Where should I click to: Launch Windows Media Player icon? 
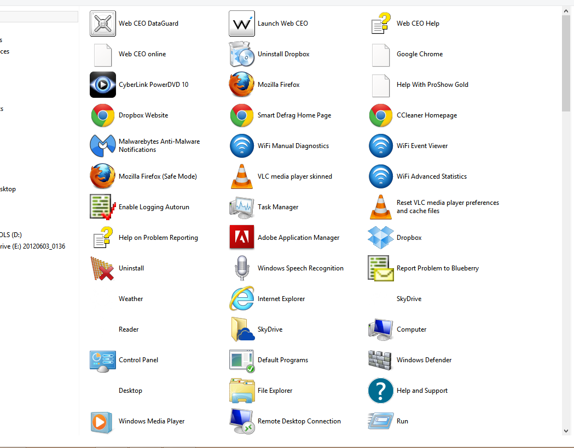coord(101,422)
